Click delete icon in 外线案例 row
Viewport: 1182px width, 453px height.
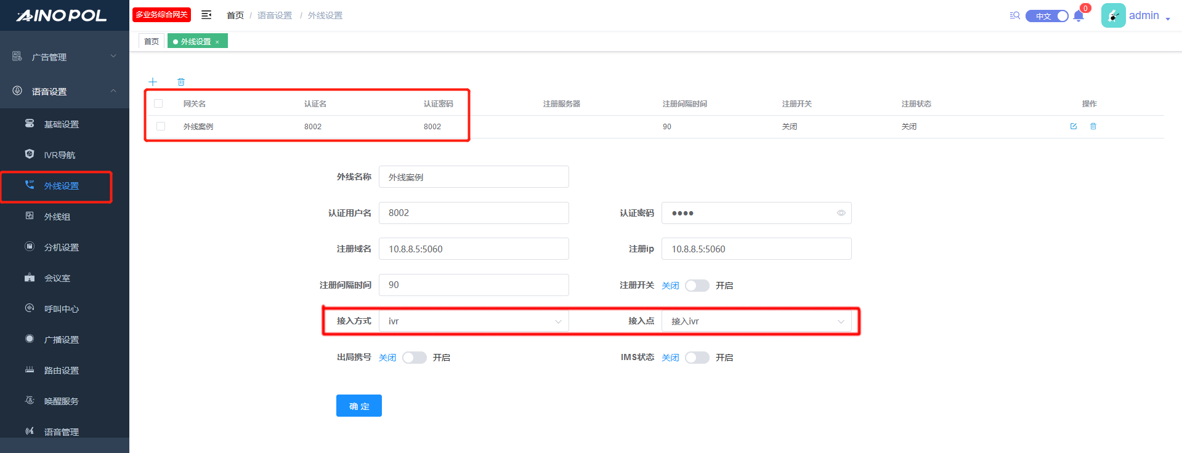1093,126
